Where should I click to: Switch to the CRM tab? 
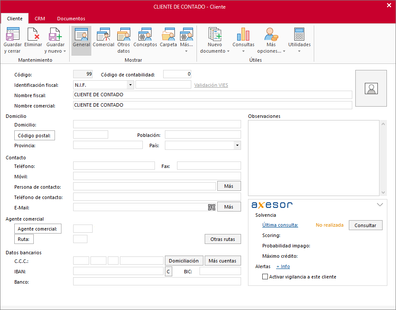click(40, 19)
